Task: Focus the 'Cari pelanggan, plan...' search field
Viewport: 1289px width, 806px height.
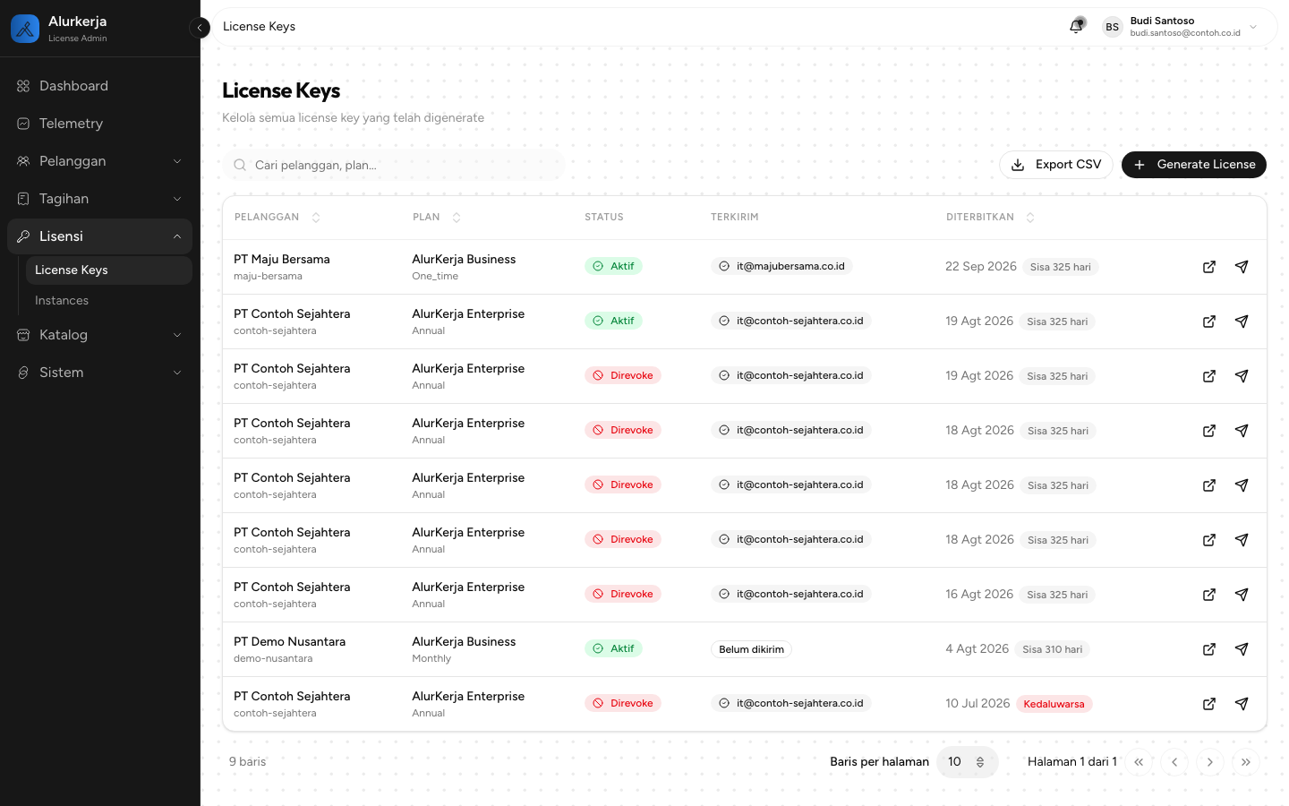Action: click(x=394, y=165)
